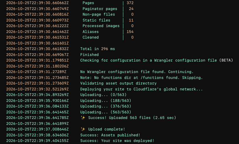Viewport: 239px width, 144px height.
Task: Click the 'Paginator pages' label
Action: pos(100,9)
